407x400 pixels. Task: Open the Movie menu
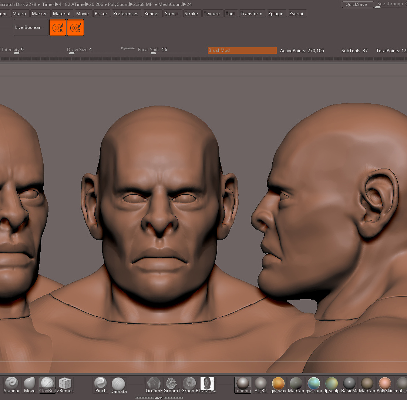[x=82, y=13]
